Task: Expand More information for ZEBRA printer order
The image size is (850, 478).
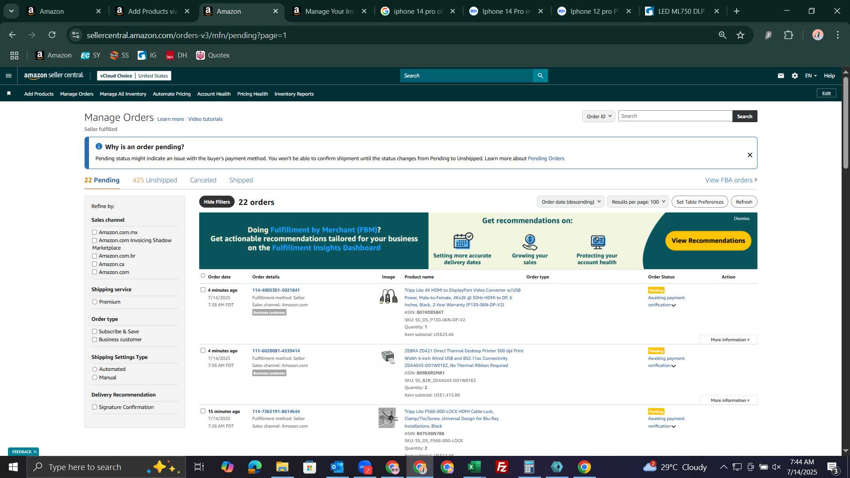Action: (x=729, y=400)
